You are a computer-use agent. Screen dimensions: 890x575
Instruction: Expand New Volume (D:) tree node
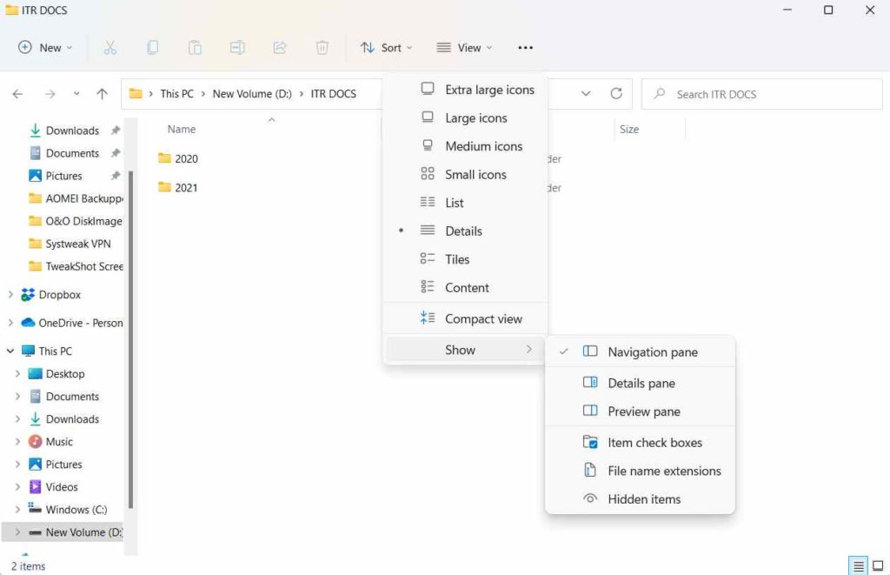tap(17, 532)
